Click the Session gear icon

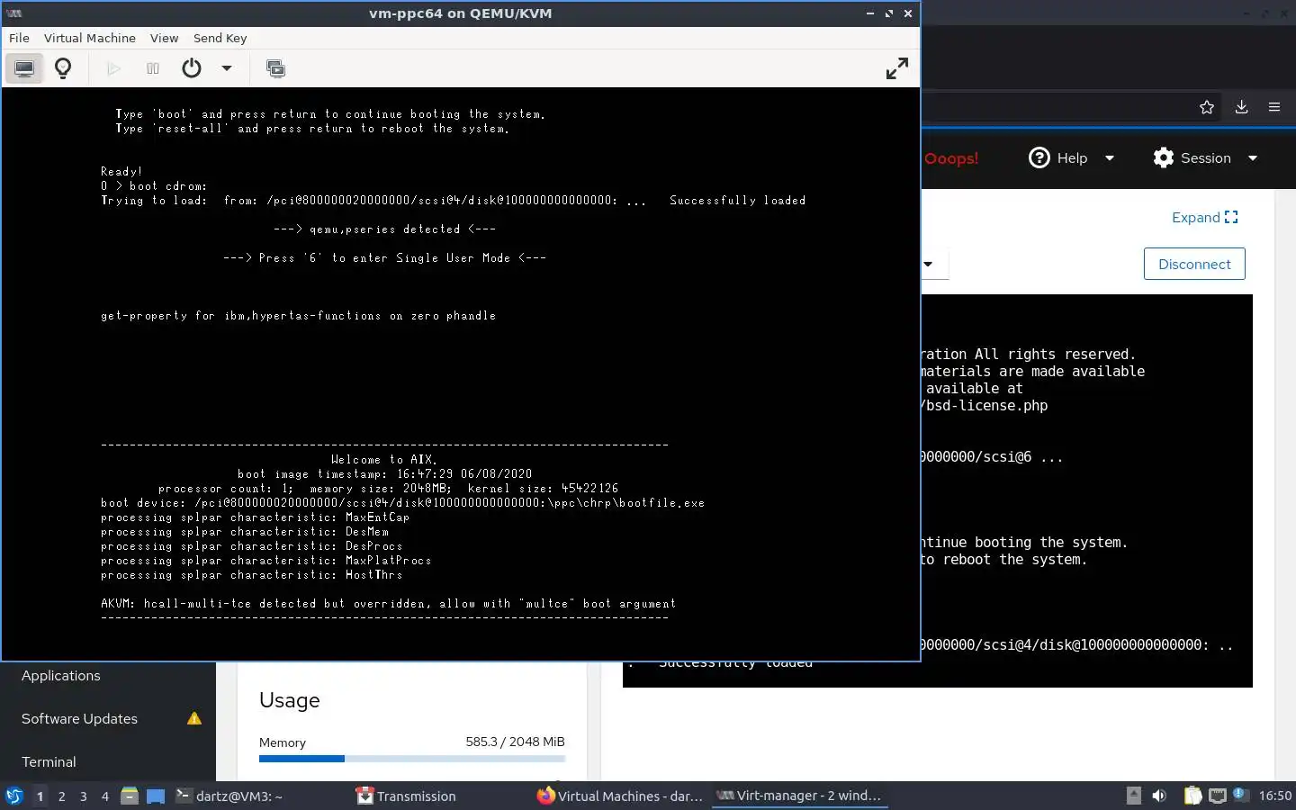tap(1164, 157)
